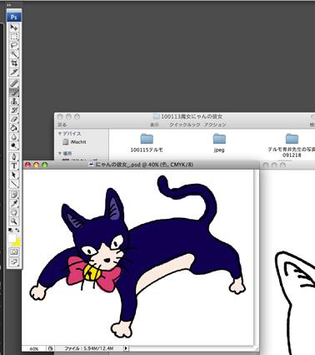Select the テルモ青井先生の写真 091218 folder
315x355 pixels.
(292, 145)
